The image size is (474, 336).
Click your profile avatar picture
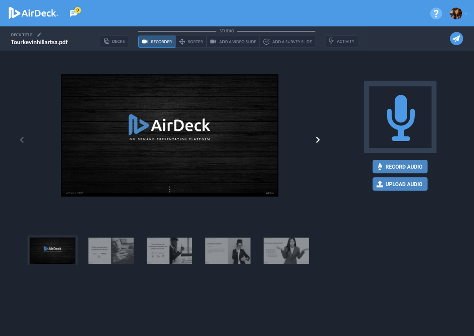(455, 13)
